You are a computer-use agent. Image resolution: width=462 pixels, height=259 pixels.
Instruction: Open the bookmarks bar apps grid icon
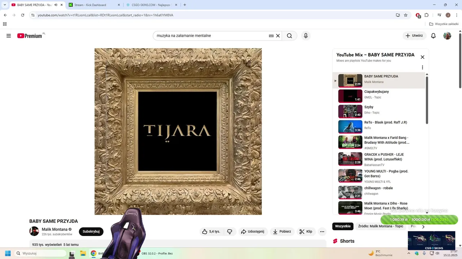5,24
